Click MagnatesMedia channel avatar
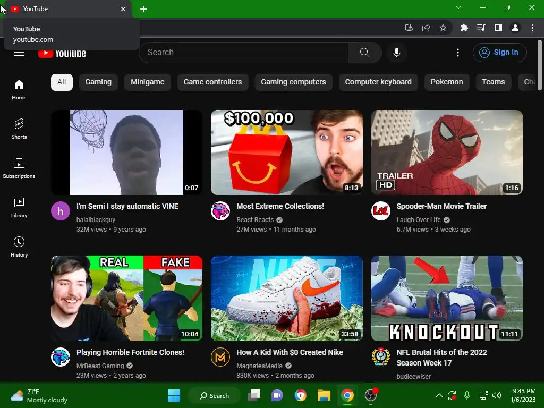The image size is (544, 408). click(x=220, y=357)
